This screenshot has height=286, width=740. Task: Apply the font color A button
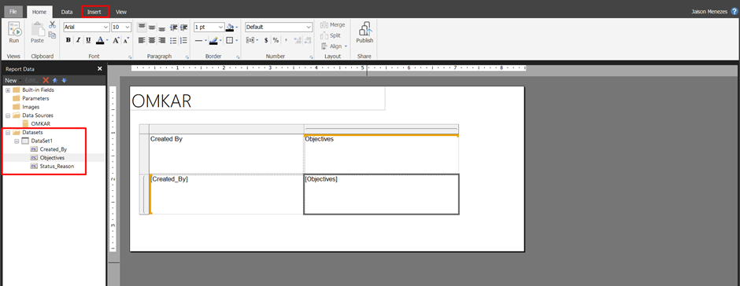[x=100, y=41]
